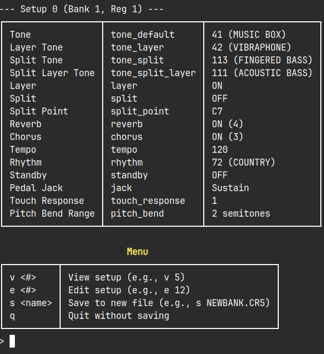This screenshot has height=354, width=324.
Task: Click the terminal prompt cursor
Action: 12,341
